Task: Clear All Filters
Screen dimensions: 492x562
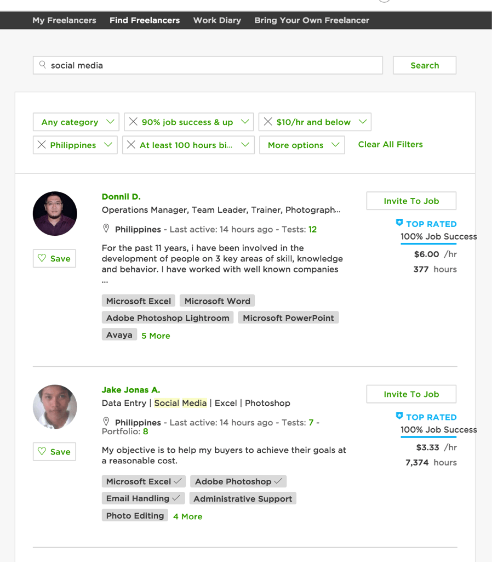Action: point(390,144)
